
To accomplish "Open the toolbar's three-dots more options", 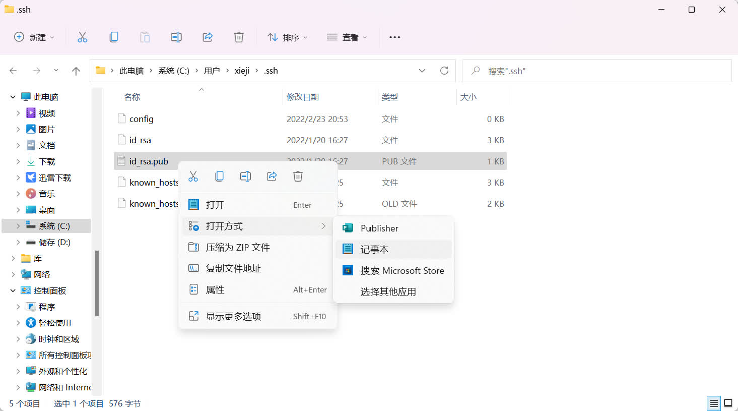I will coord(395,37).
